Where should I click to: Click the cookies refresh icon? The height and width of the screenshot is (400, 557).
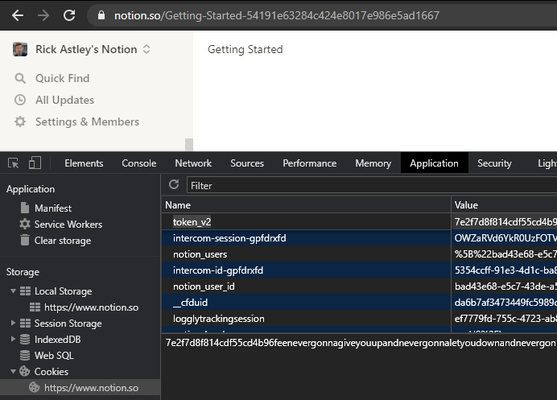click(174, 184)
